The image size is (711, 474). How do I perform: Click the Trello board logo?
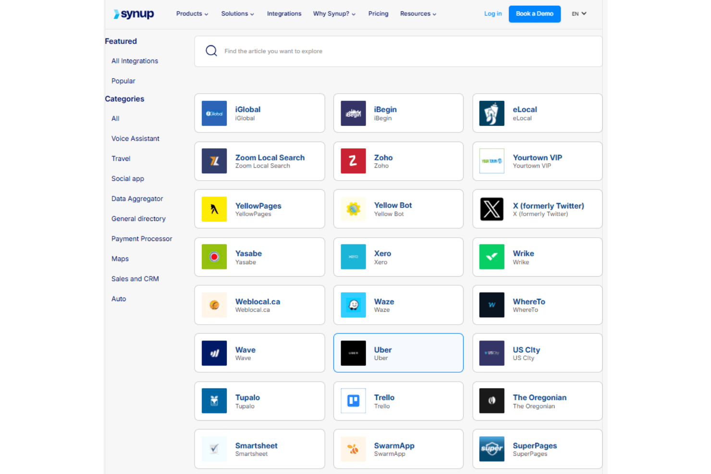pyautogui.click(x=353, y=401)
